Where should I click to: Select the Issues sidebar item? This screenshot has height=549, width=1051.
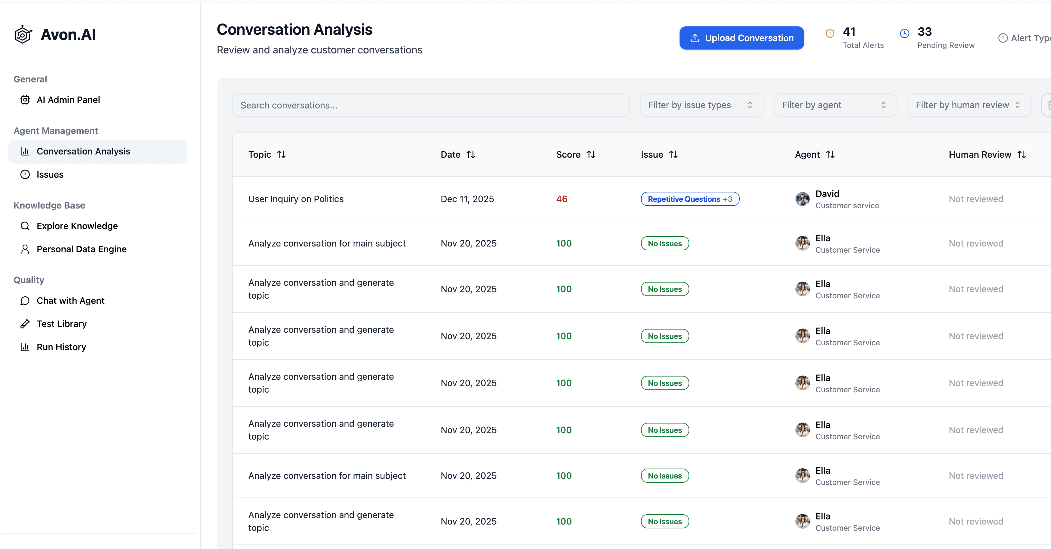50,174
